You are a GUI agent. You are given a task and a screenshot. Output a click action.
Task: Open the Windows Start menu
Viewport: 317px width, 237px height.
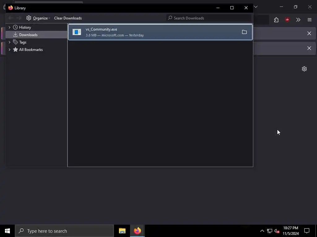pyautogui.click(x=7, y=231)
